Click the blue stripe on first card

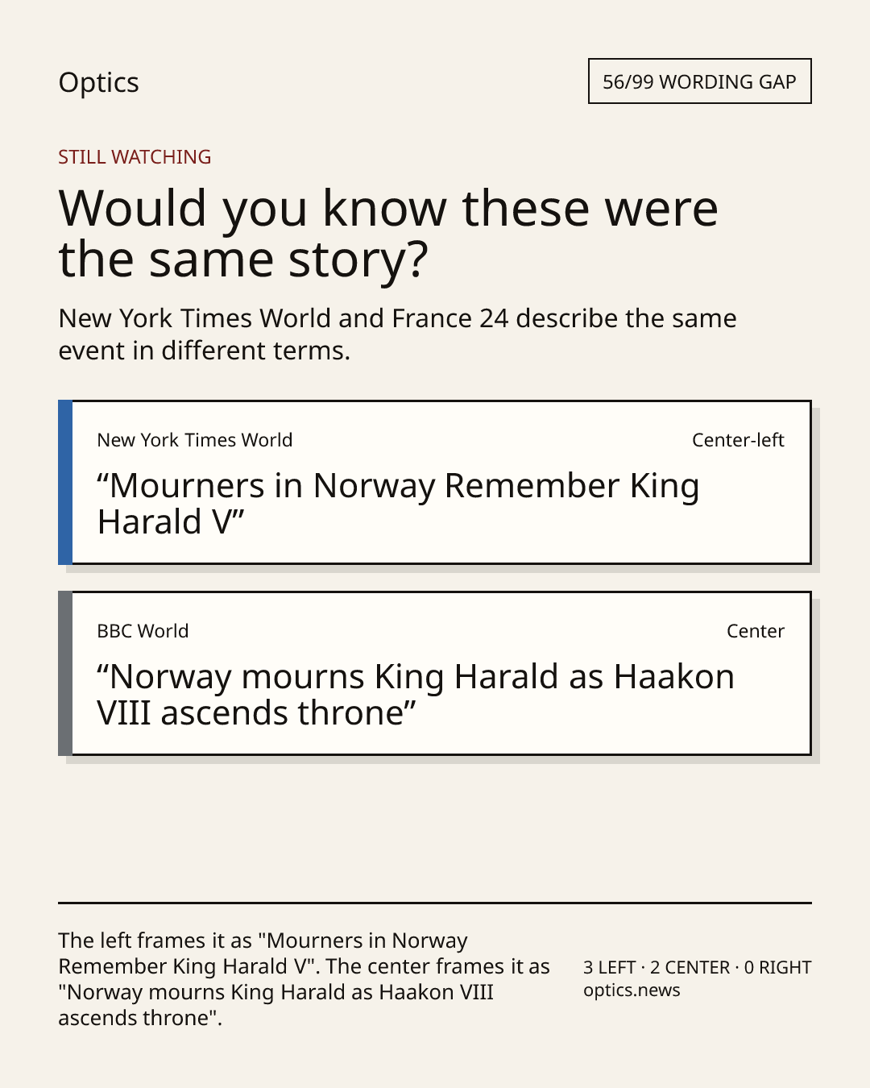pyautogui.click(x=65, y=482)
